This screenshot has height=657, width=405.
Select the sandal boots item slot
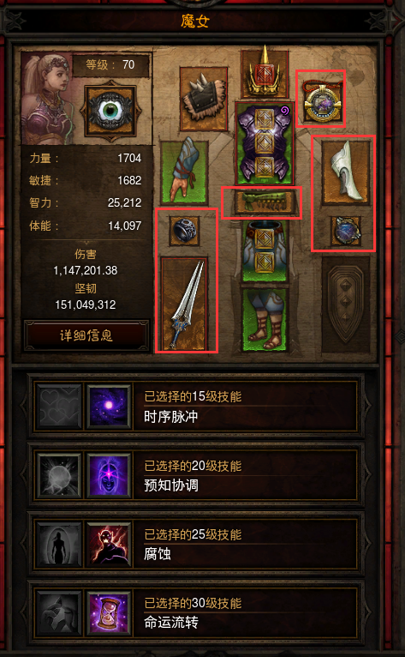click(x=265, y=320)
